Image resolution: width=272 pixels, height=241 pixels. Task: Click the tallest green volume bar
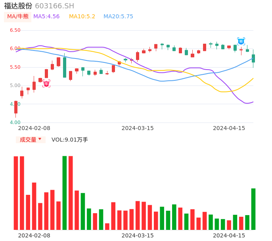pyautogui.click(x=65, y=193)
